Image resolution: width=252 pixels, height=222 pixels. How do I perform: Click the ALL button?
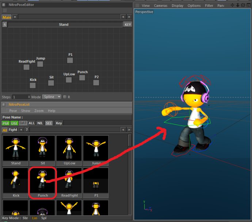coord(31,123)
